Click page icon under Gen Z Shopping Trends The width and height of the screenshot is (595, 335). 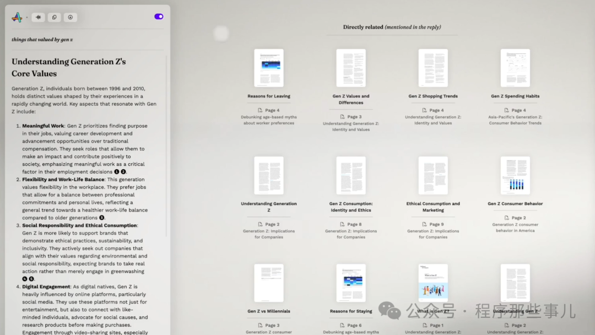(x=424, y=110)
